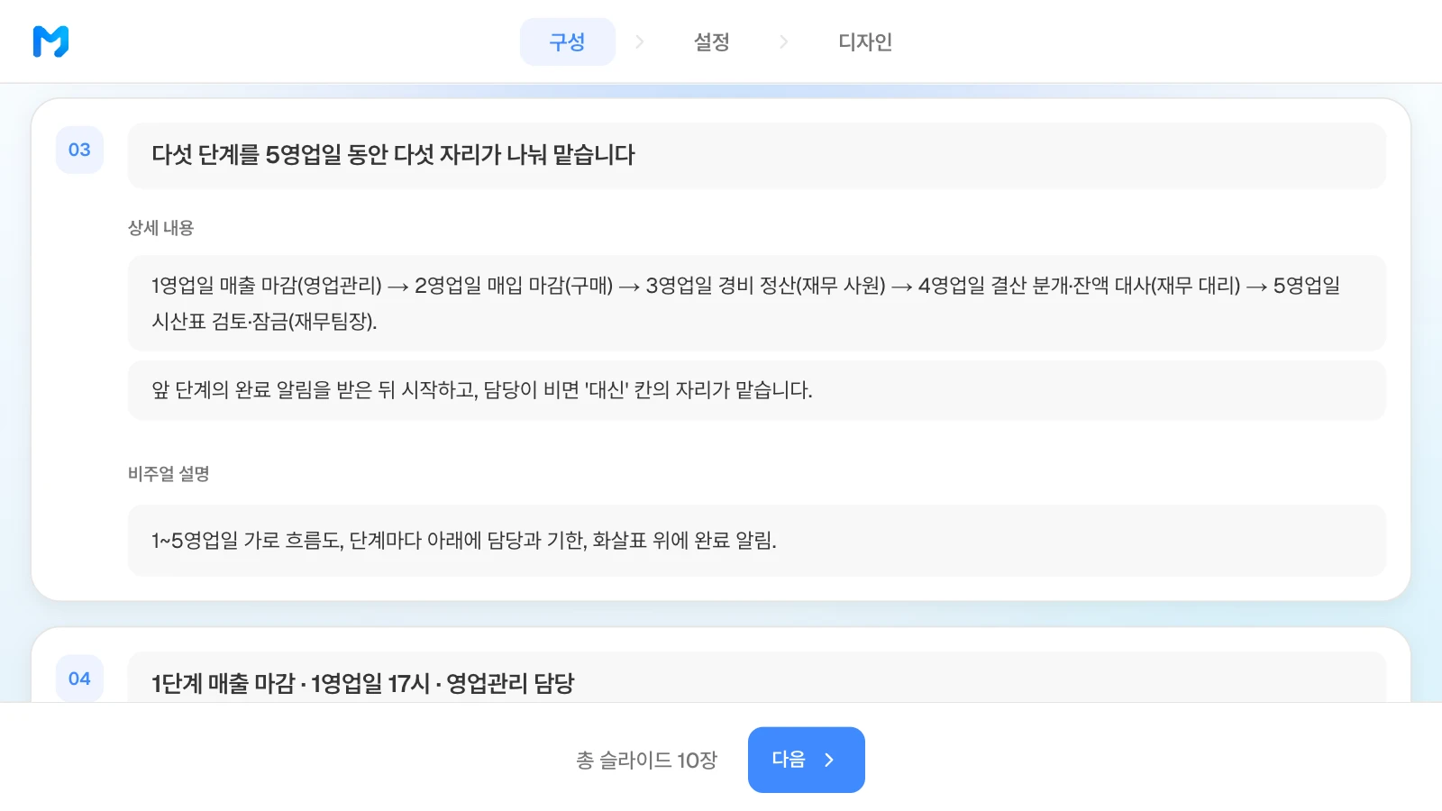Click the 03 slide number badge
Viewport: 1442px width, 811px height.
79,150
